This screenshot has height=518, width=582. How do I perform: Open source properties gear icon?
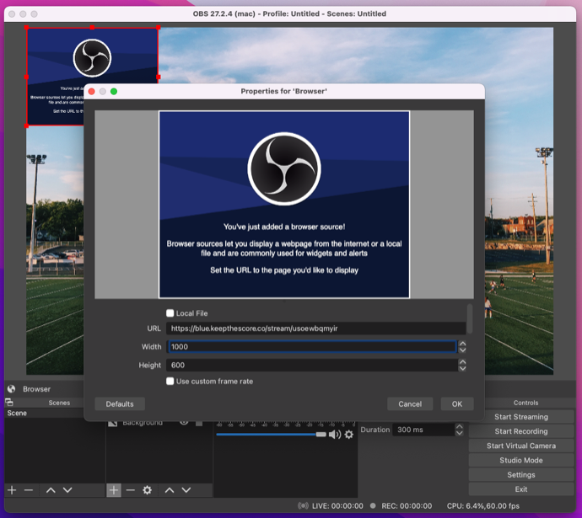147,490
